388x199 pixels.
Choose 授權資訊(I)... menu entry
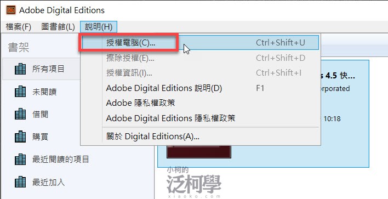coord(200,73)
